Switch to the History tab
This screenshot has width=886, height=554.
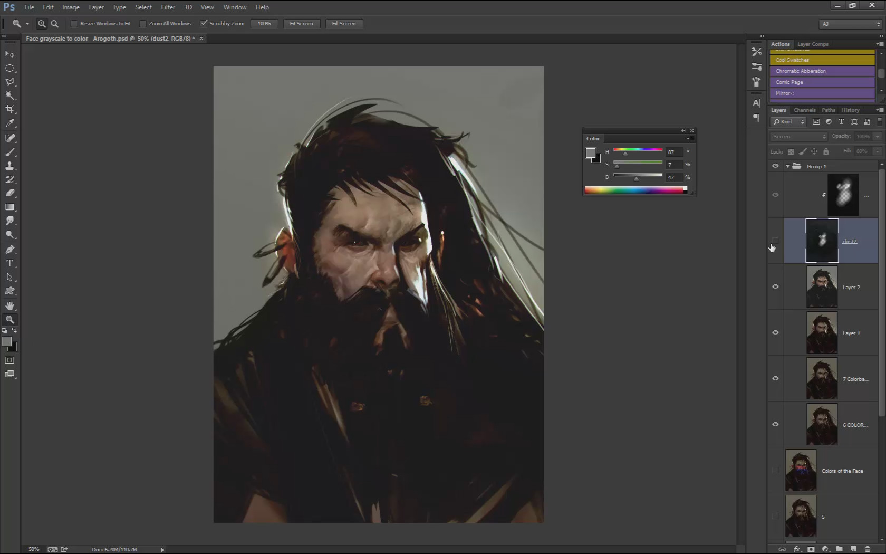coord(850,110)
